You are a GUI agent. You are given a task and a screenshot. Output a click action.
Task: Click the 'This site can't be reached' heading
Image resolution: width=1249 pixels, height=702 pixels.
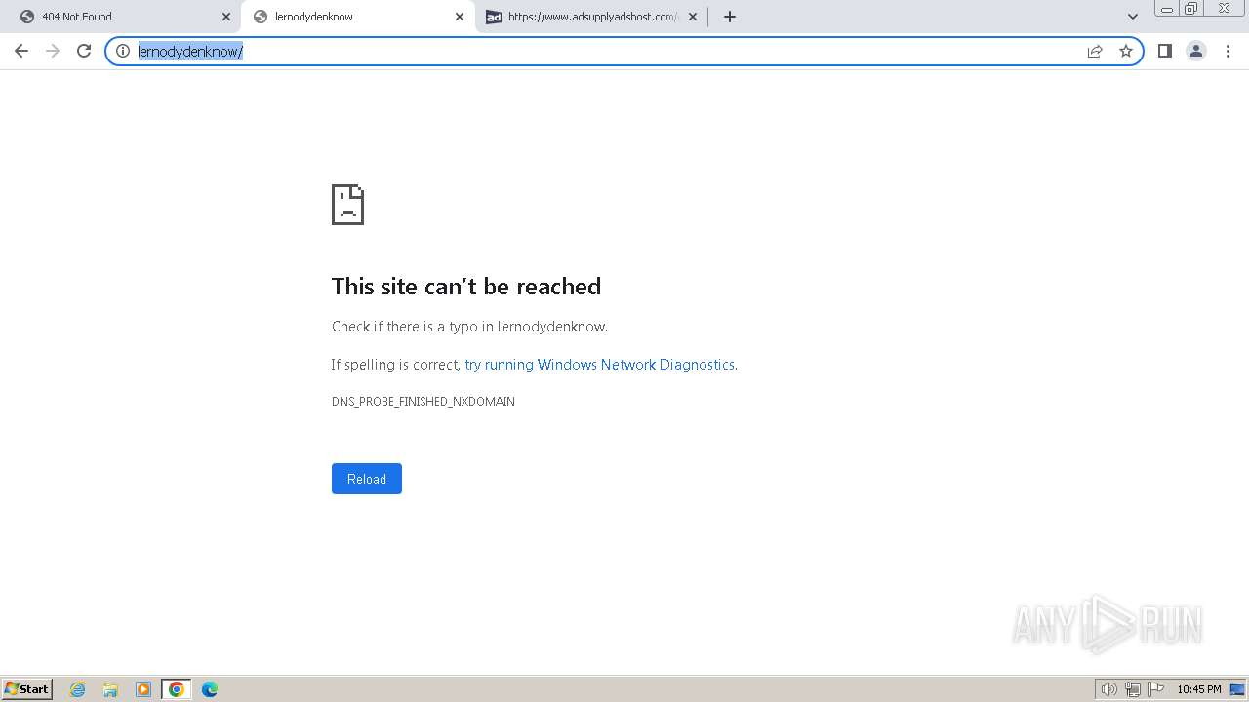tap(466, 286)
